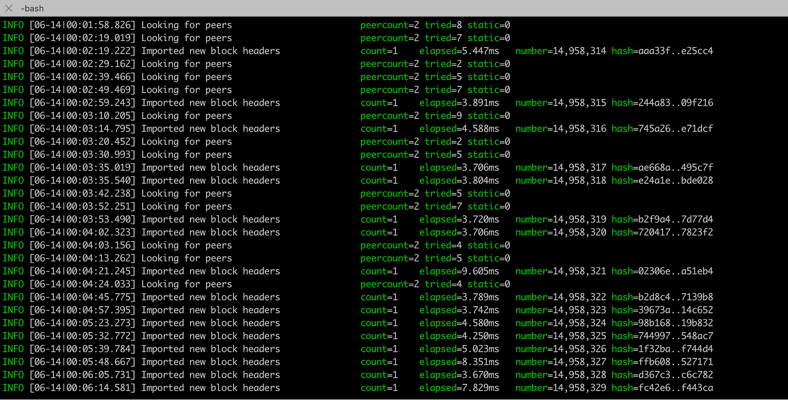Screen dimensions: 788x400
Task: Click hash value b2d8c4..7139b8
Action: [x=675, y=297]
